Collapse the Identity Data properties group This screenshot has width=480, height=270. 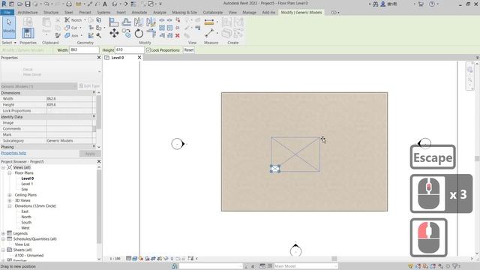pyautogui.click(x=94, y=117)
